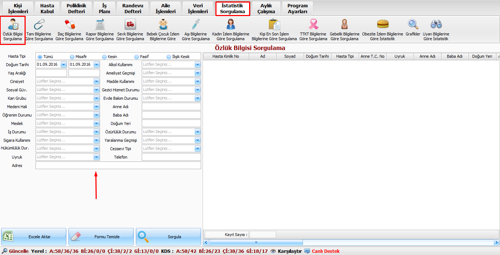Open Sevk Bilgilerine Göre Sorgulama ambulance icon
The width and height of the screenshot is (500, 255).
tap(130, 25)
